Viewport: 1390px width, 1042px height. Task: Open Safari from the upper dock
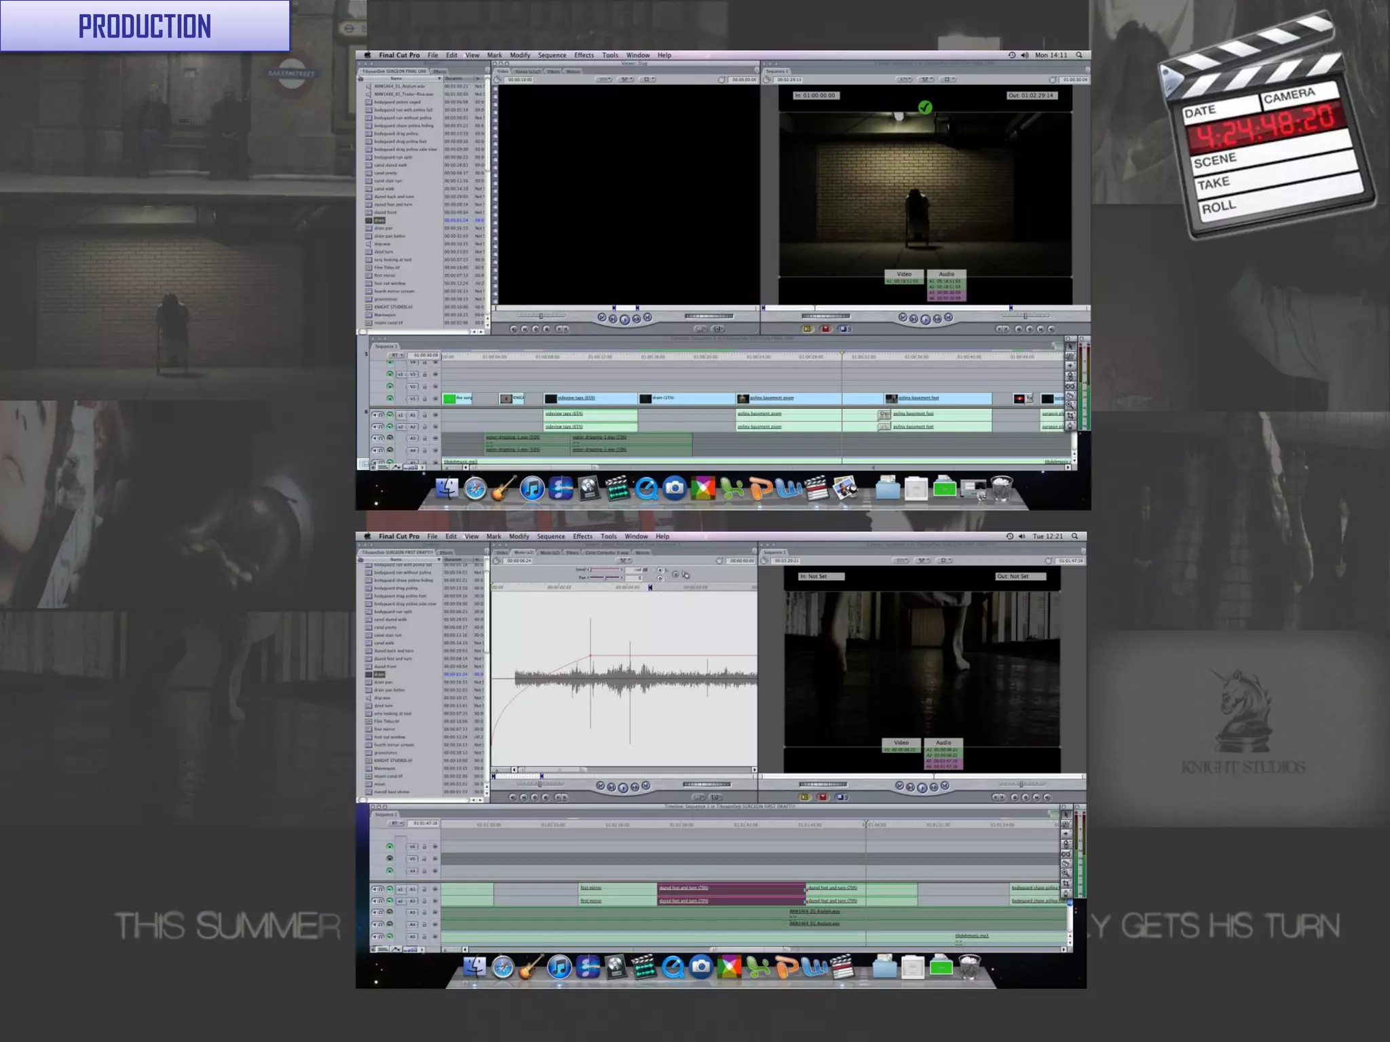pyautogui.click(x=475, y=489)
